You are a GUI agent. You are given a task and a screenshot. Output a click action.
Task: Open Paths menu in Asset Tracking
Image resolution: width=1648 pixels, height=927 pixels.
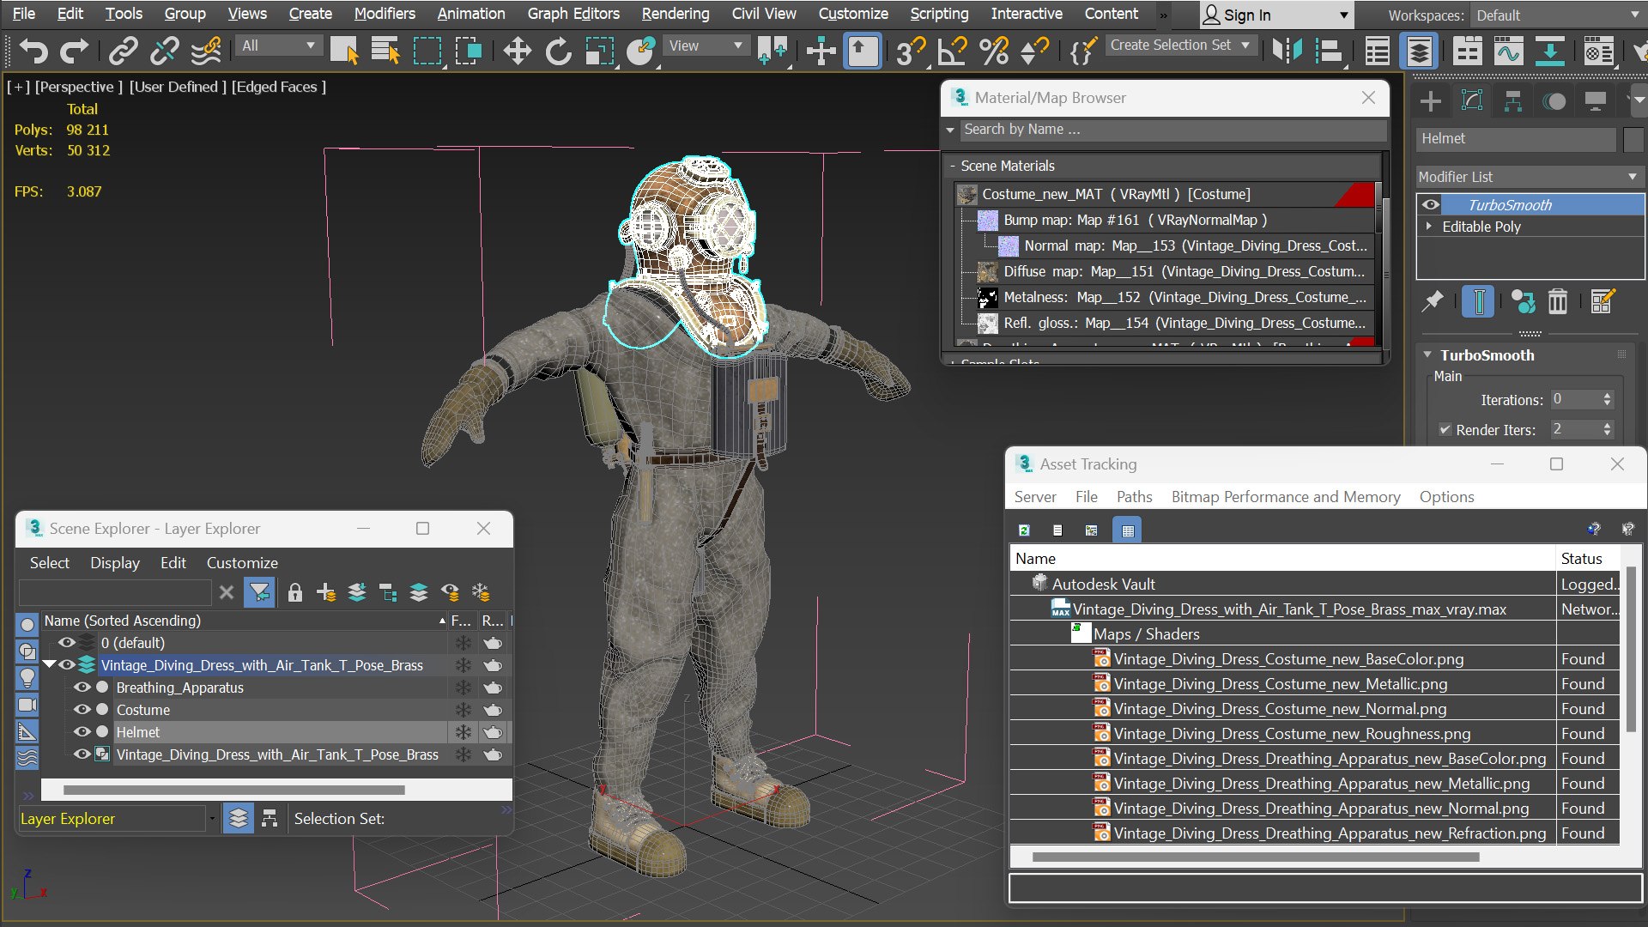pos(1134,497)
